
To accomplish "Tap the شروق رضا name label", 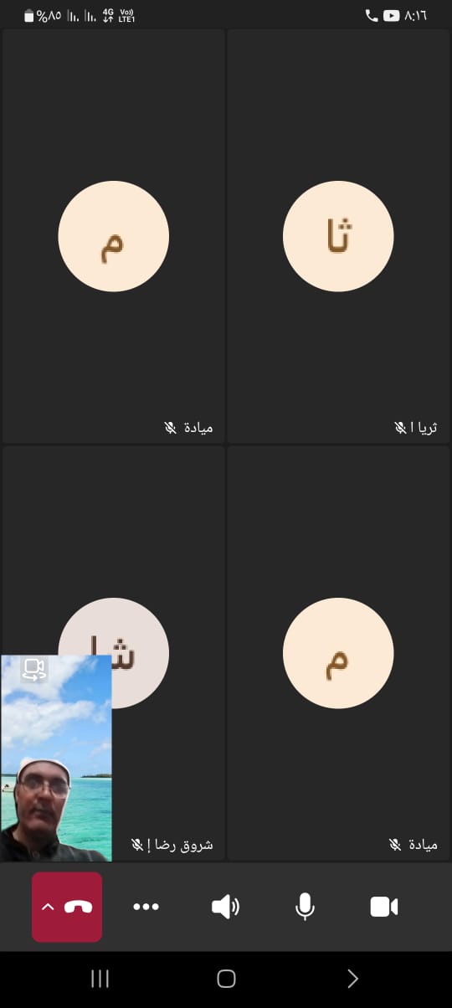I will pos(180,845).
